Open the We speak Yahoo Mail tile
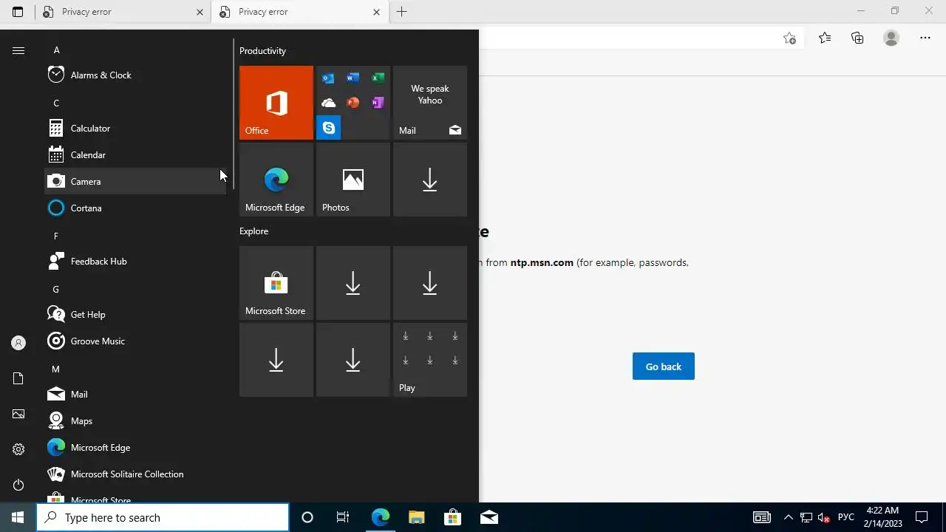Screen dimensions: 946x532 [x=430, y=103]
